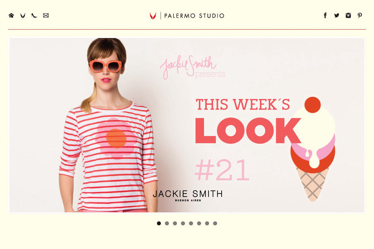Click the bunny-ears logo icon in left navigation
This screenshot has width=374, height=249.
(23, 16)
